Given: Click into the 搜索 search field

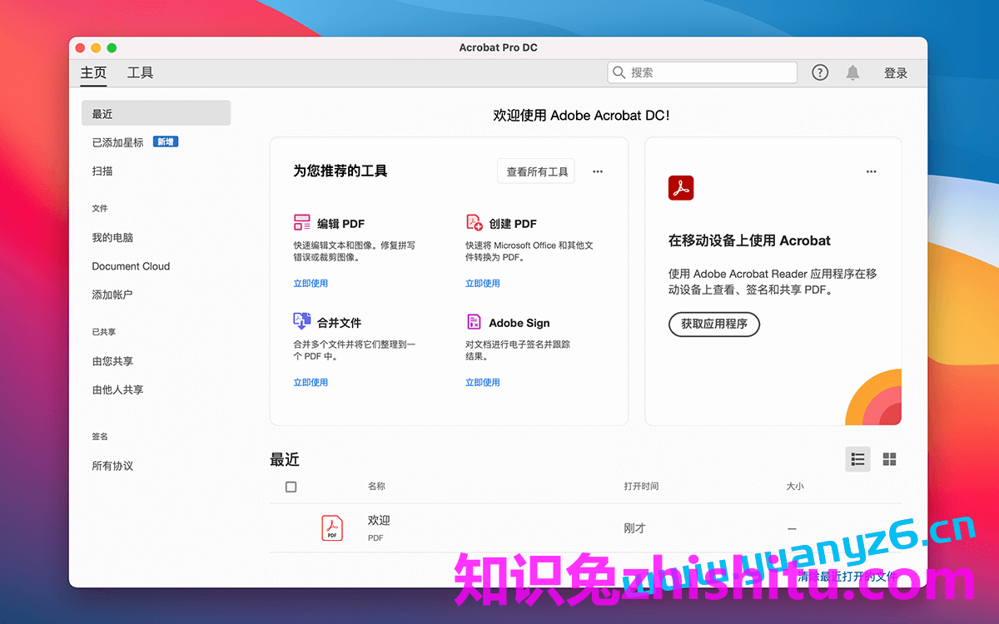Looking at the screenshot, I should click(702, 72).
